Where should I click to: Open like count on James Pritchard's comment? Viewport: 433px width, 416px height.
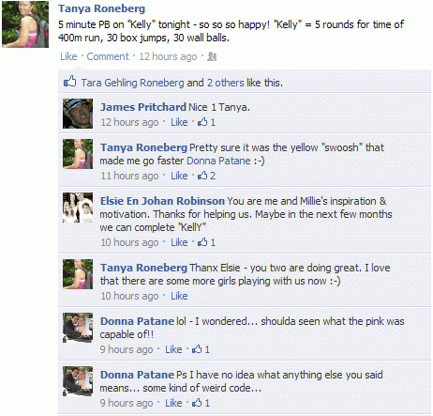pos(206,122)
